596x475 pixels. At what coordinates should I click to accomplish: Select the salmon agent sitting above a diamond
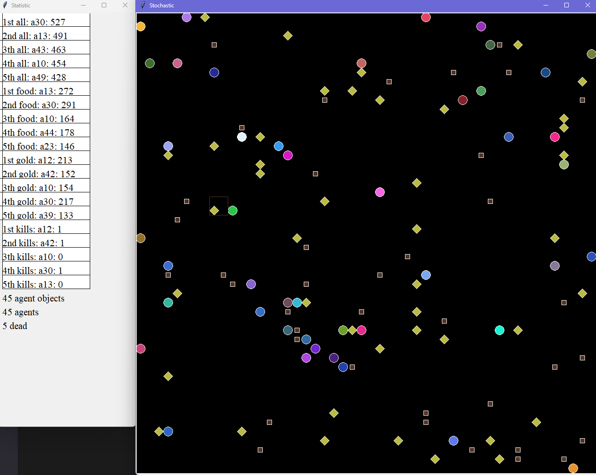click(361, 63)
